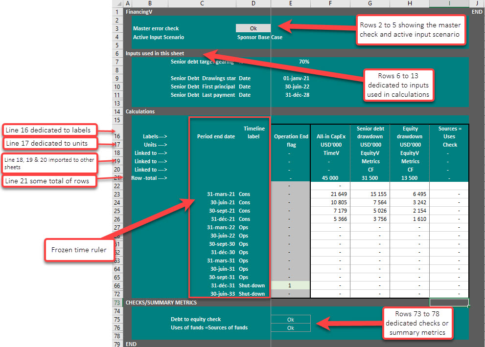Select row 14 header
485x347 pixels.
coord(117,111)
